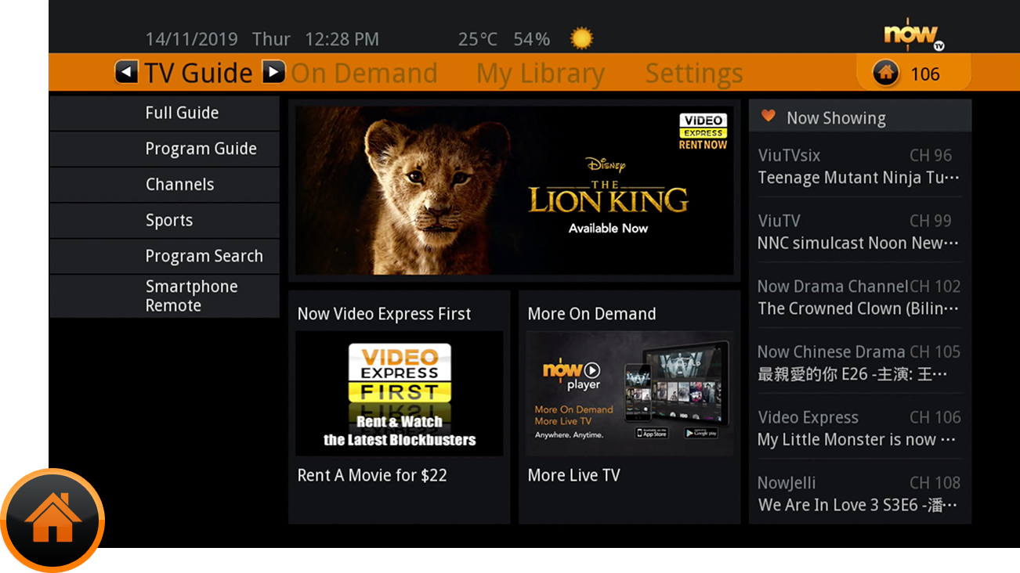The height and width of the screenshot is (573, 1020).
Task: Select NowJelli CH 108 listing
Action: pyautogui.click(x=859, y=494)
